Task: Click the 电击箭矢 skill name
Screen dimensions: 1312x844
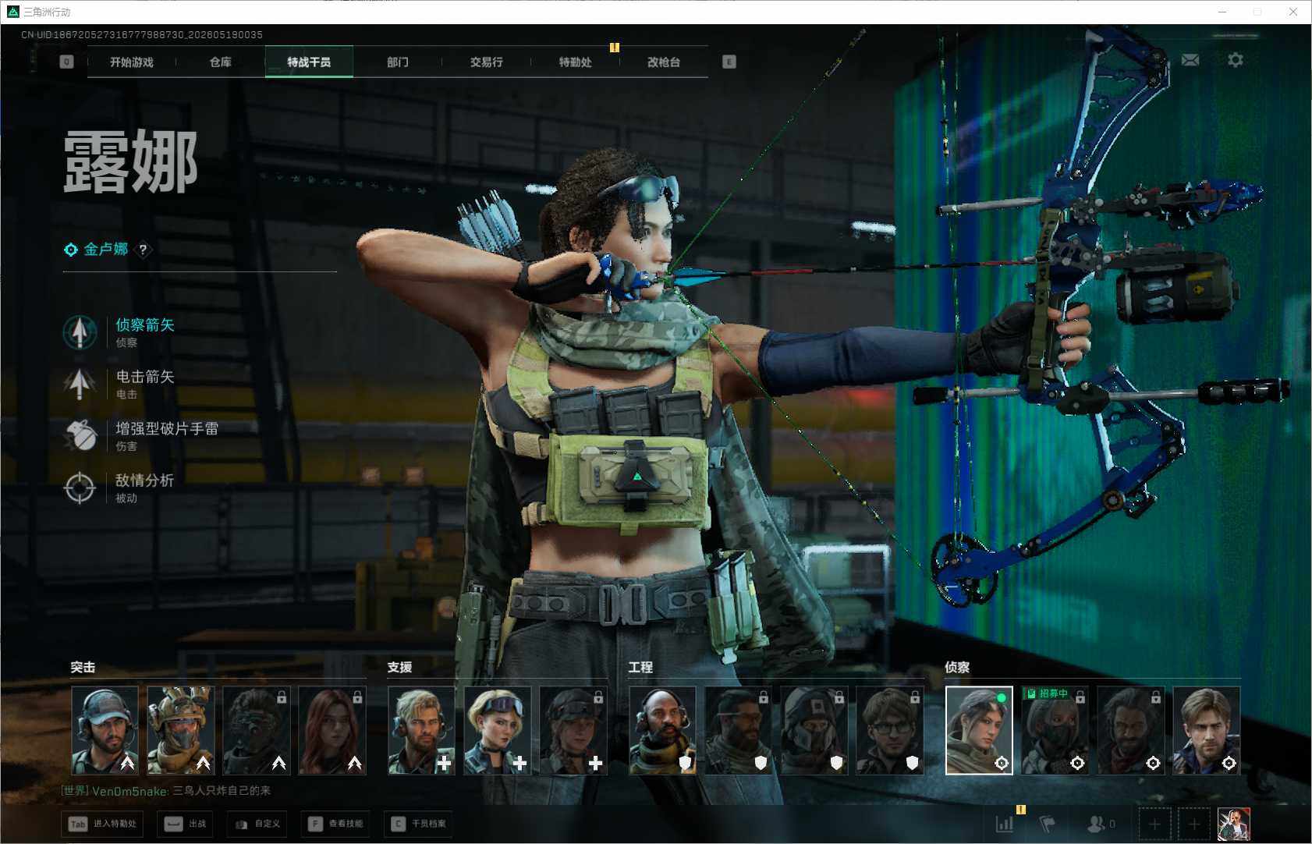Action: coord(145,377)
